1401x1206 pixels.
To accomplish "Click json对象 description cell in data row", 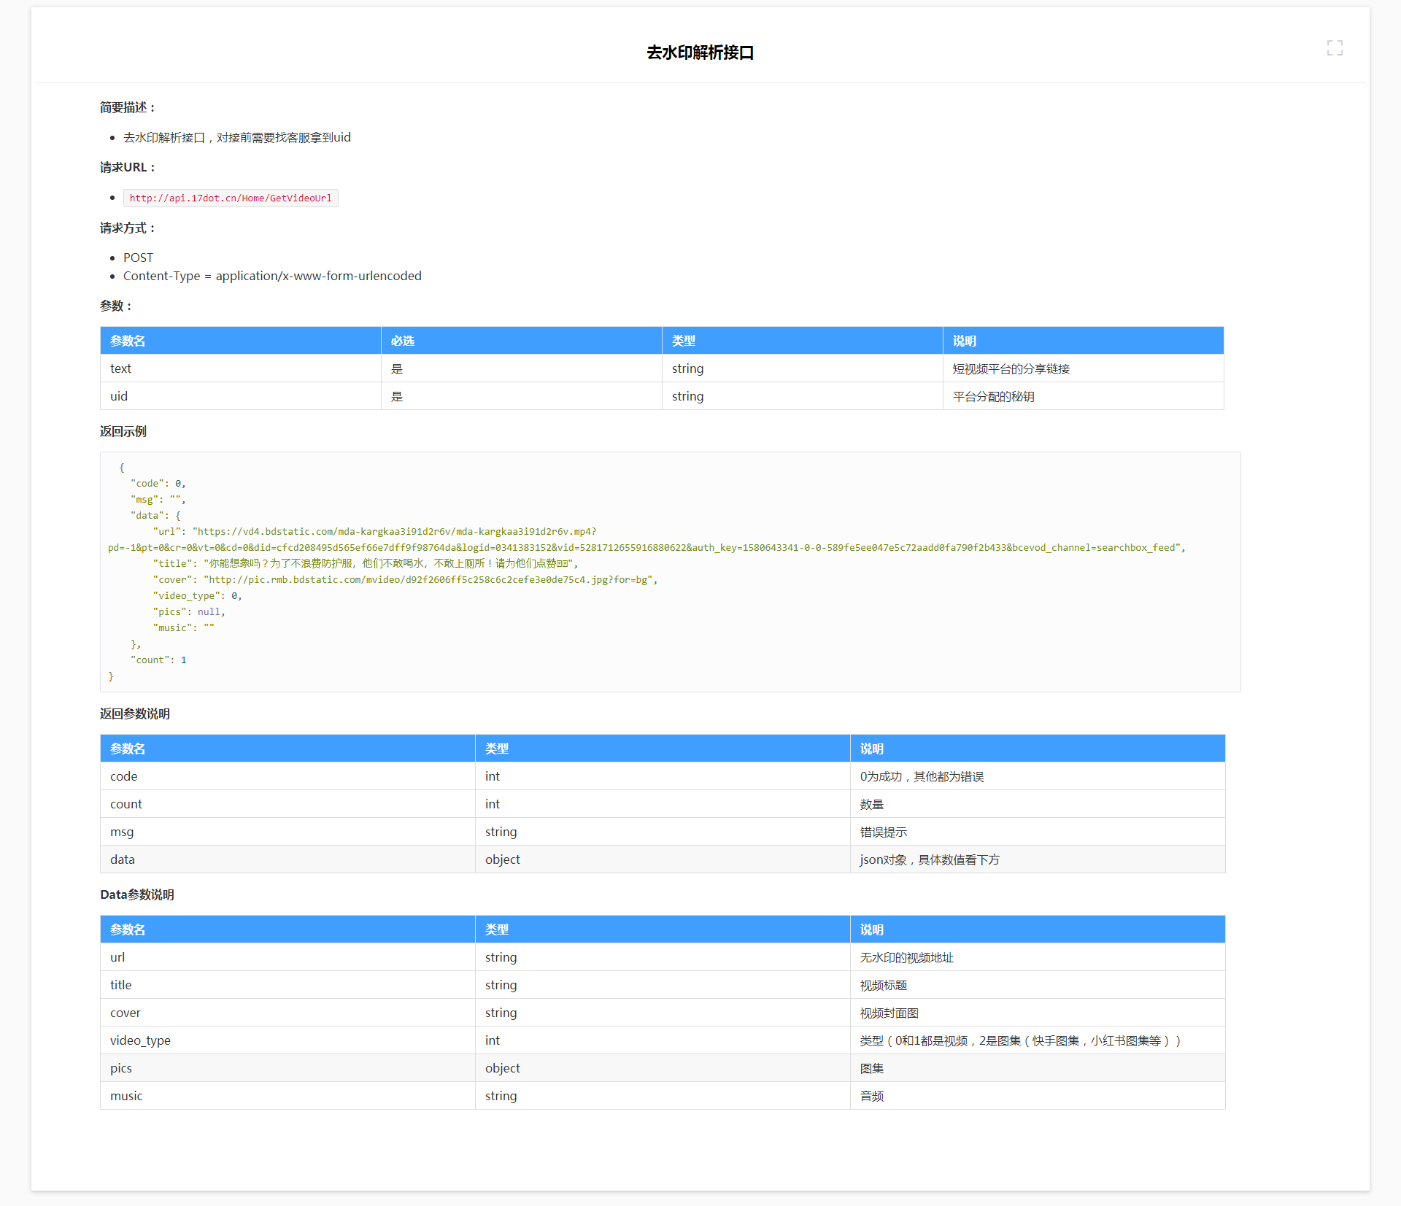I will [1038, 859].
